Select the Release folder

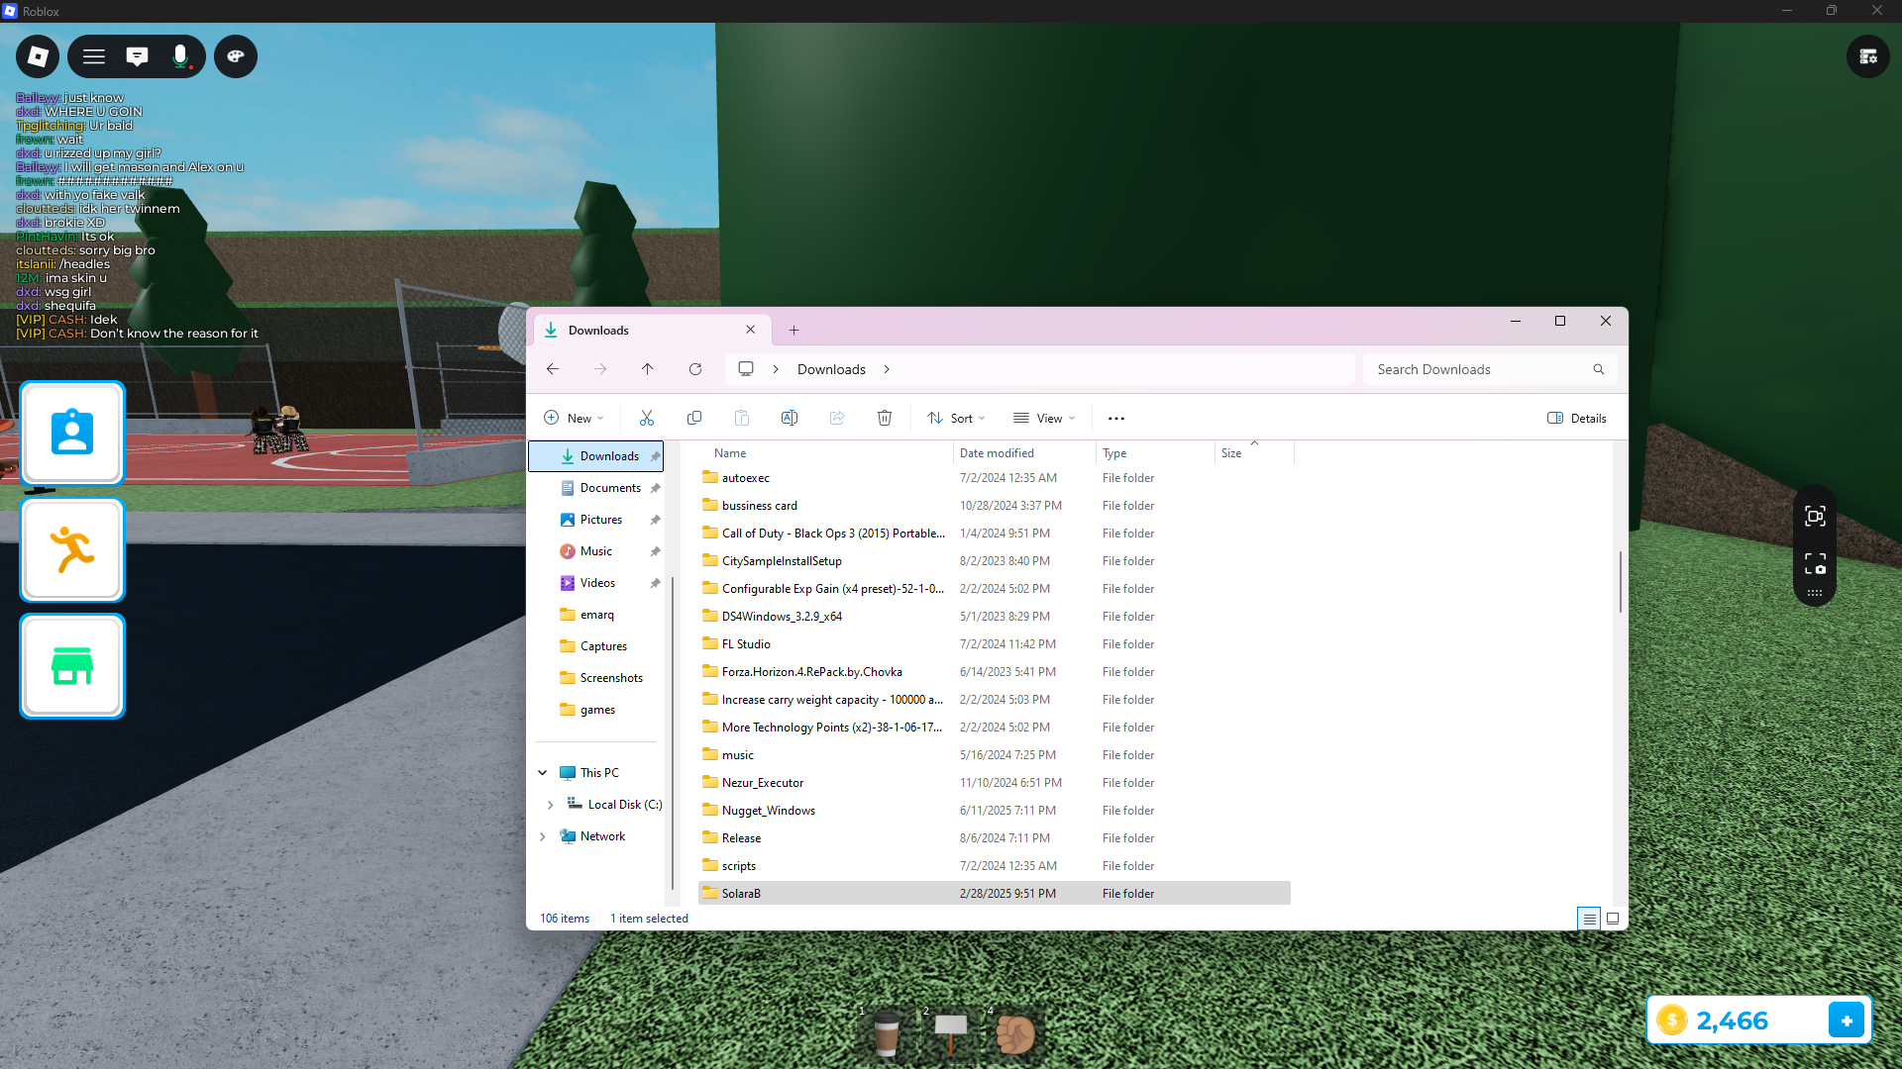(x=995, y=838)
